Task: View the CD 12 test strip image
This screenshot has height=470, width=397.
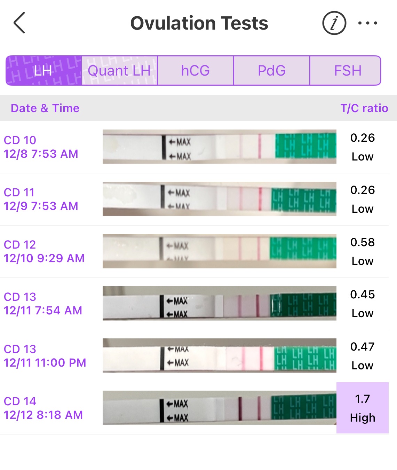Action: 219,251
